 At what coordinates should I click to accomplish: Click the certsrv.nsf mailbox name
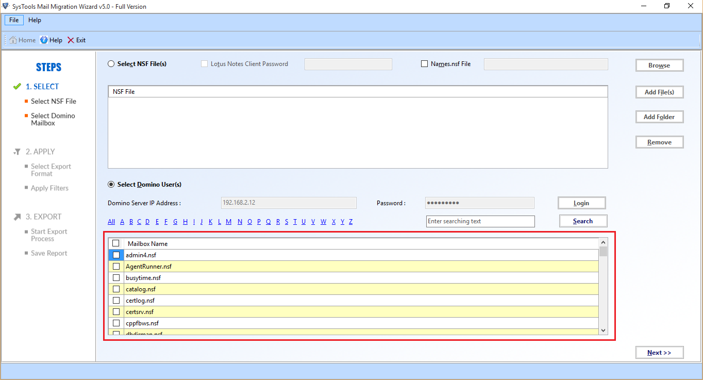click(x=140, y=312)
